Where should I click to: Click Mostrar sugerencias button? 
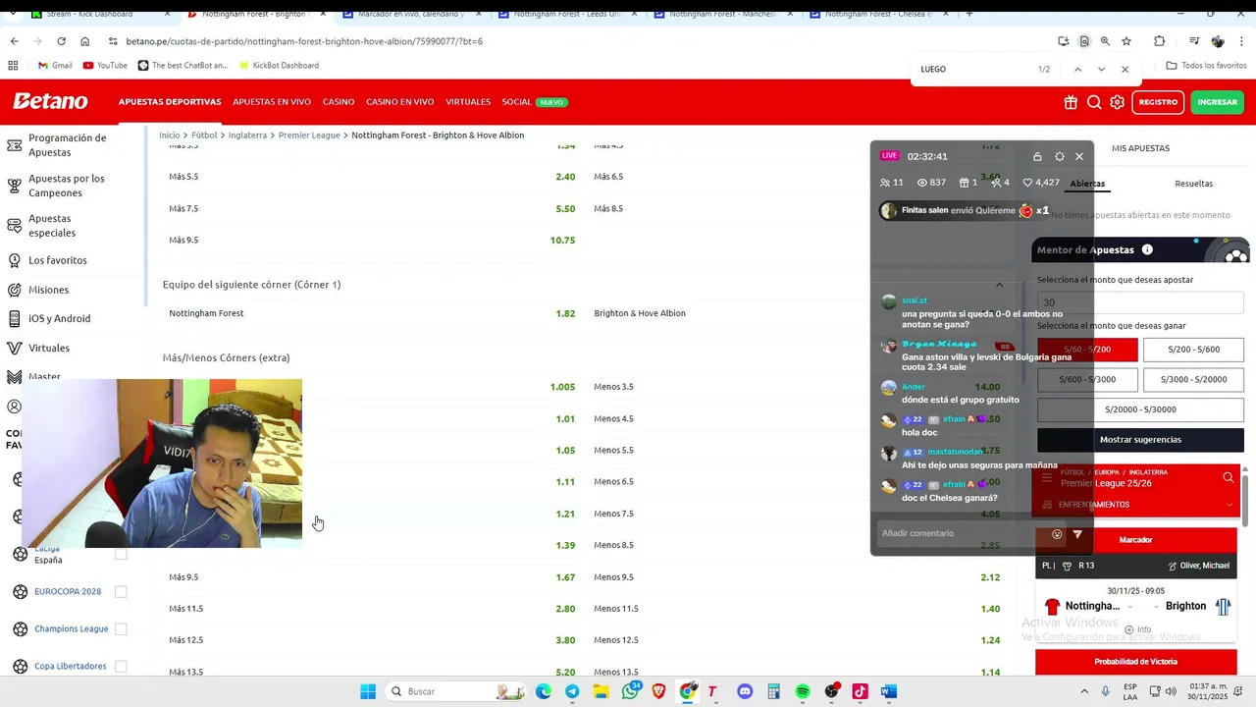(1140, 440)
